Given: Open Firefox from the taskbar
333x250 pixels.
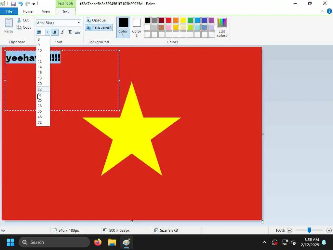Looking at the screenshot, I should coord(98,242).
